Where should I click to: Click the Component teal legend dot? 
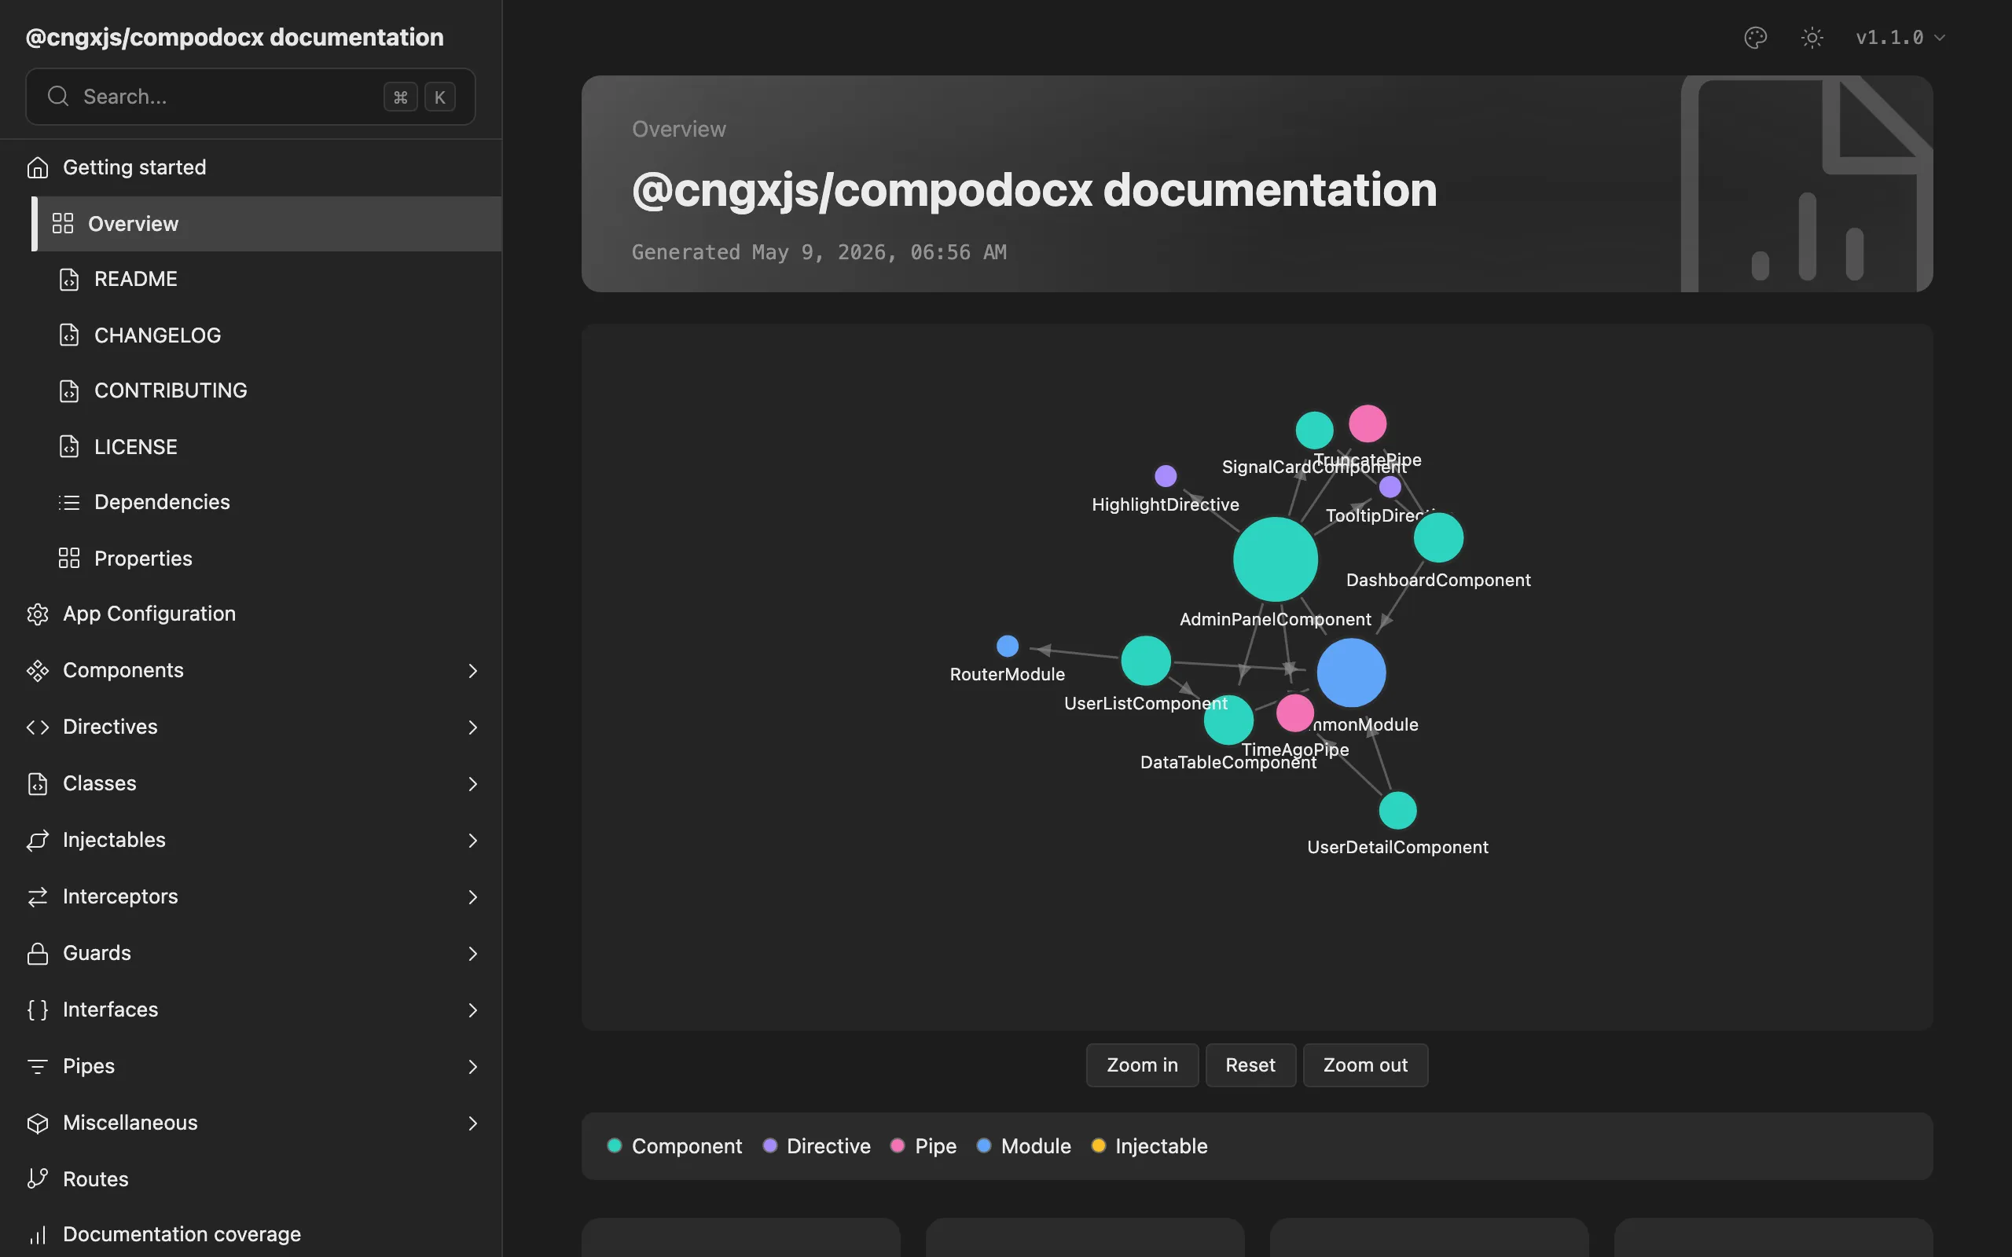(615, 1145)
